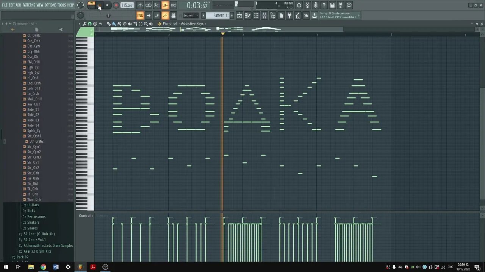
Task: Toggle PAT/SONG mode switch
Action: point(91,5)
